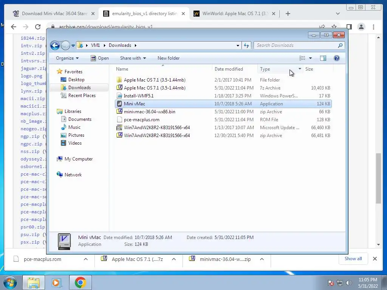Sort files by the Size column
This screenshot has height=290, width=387.
[317, 69]
